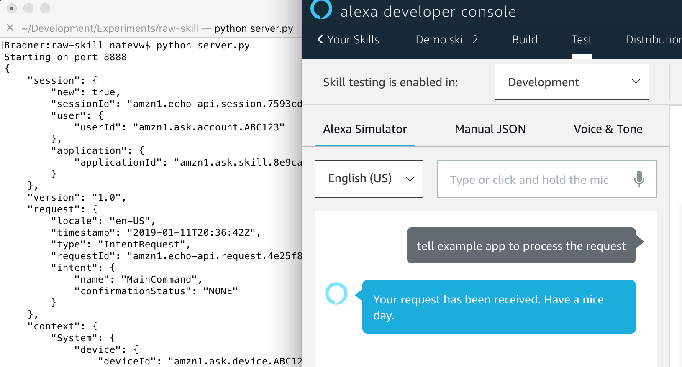Go back to Your Skills
The image size is (682, 367).
[348, 40]
